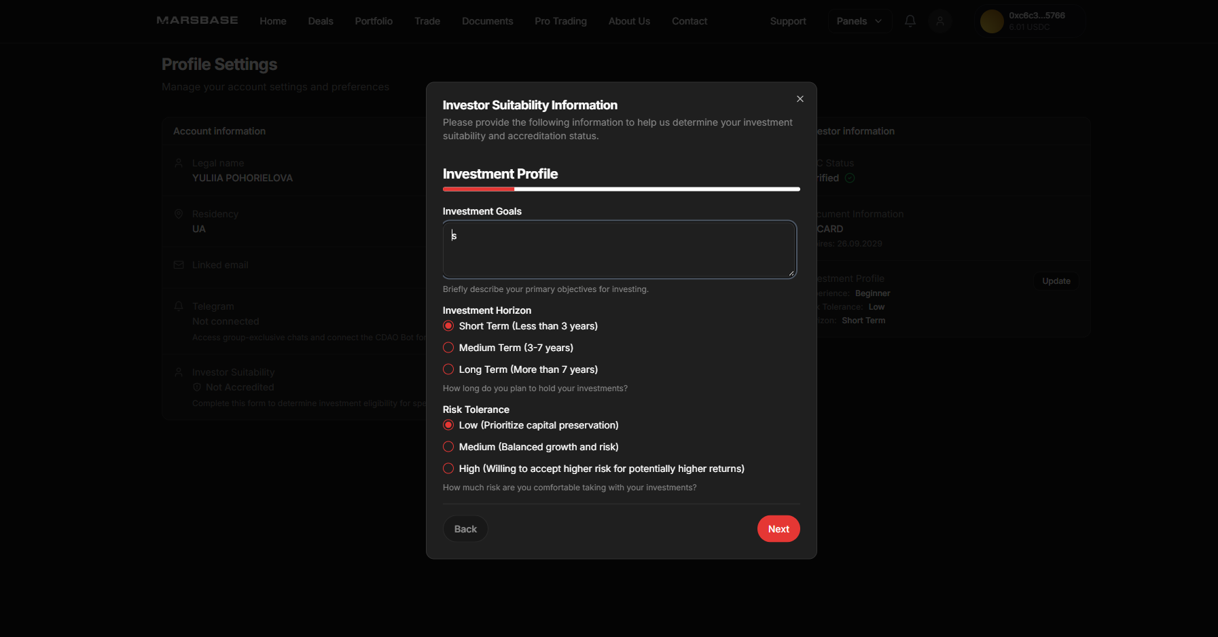Select High risk tolerance option
Viewport: 1218px width, 637px height.
[x=448, y=468]
